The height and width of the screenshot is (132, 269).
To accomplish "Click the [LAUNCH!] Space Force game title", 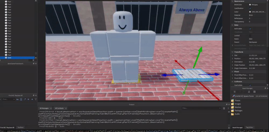I will tap(244, 96).
